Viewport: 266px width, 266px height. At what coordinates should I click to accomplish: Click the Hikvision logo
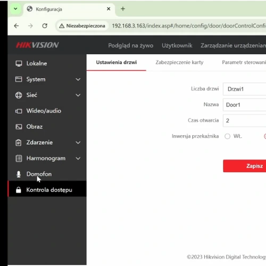37,45
